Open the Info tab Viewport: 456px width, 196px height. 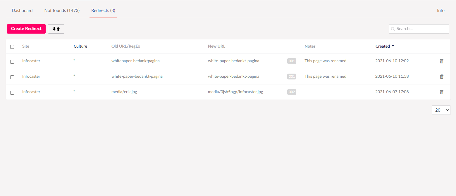coord(441,11)
